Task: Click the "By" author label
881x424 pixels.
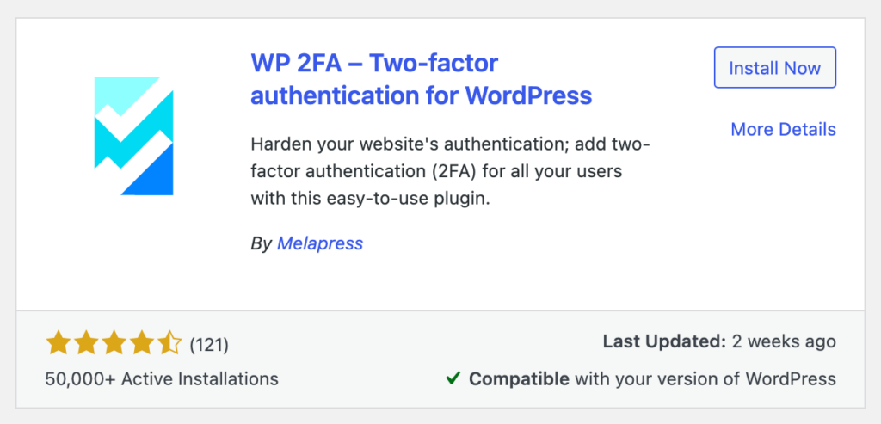Action: coord(261,243)
